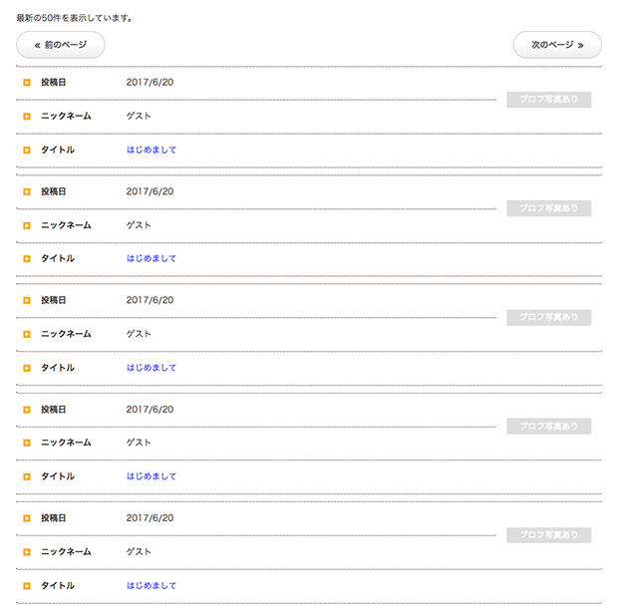Click orange arrow icon beside fifth タイトル
Screen dimensions: 638x610
point(27,586)
